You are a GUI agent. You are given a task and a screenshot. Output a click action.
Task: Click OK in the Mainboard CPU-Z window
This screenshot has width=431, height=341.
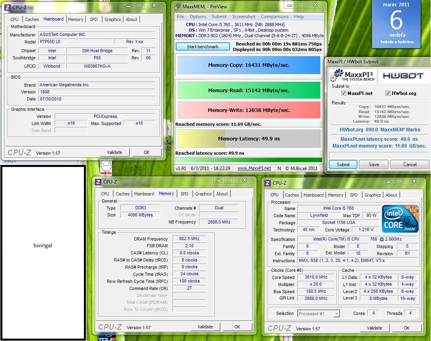coord(147,152)
